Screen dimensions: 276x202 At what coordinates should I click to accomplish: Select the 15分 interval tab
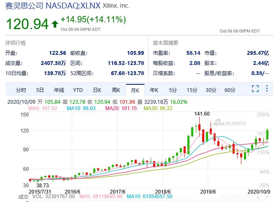coord(192,90)
